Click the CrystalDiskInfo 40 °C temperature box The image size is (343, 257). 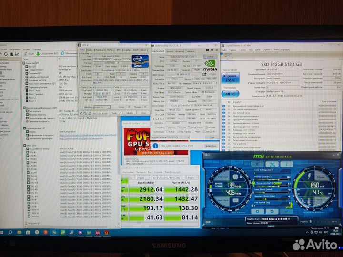[230, 94]
